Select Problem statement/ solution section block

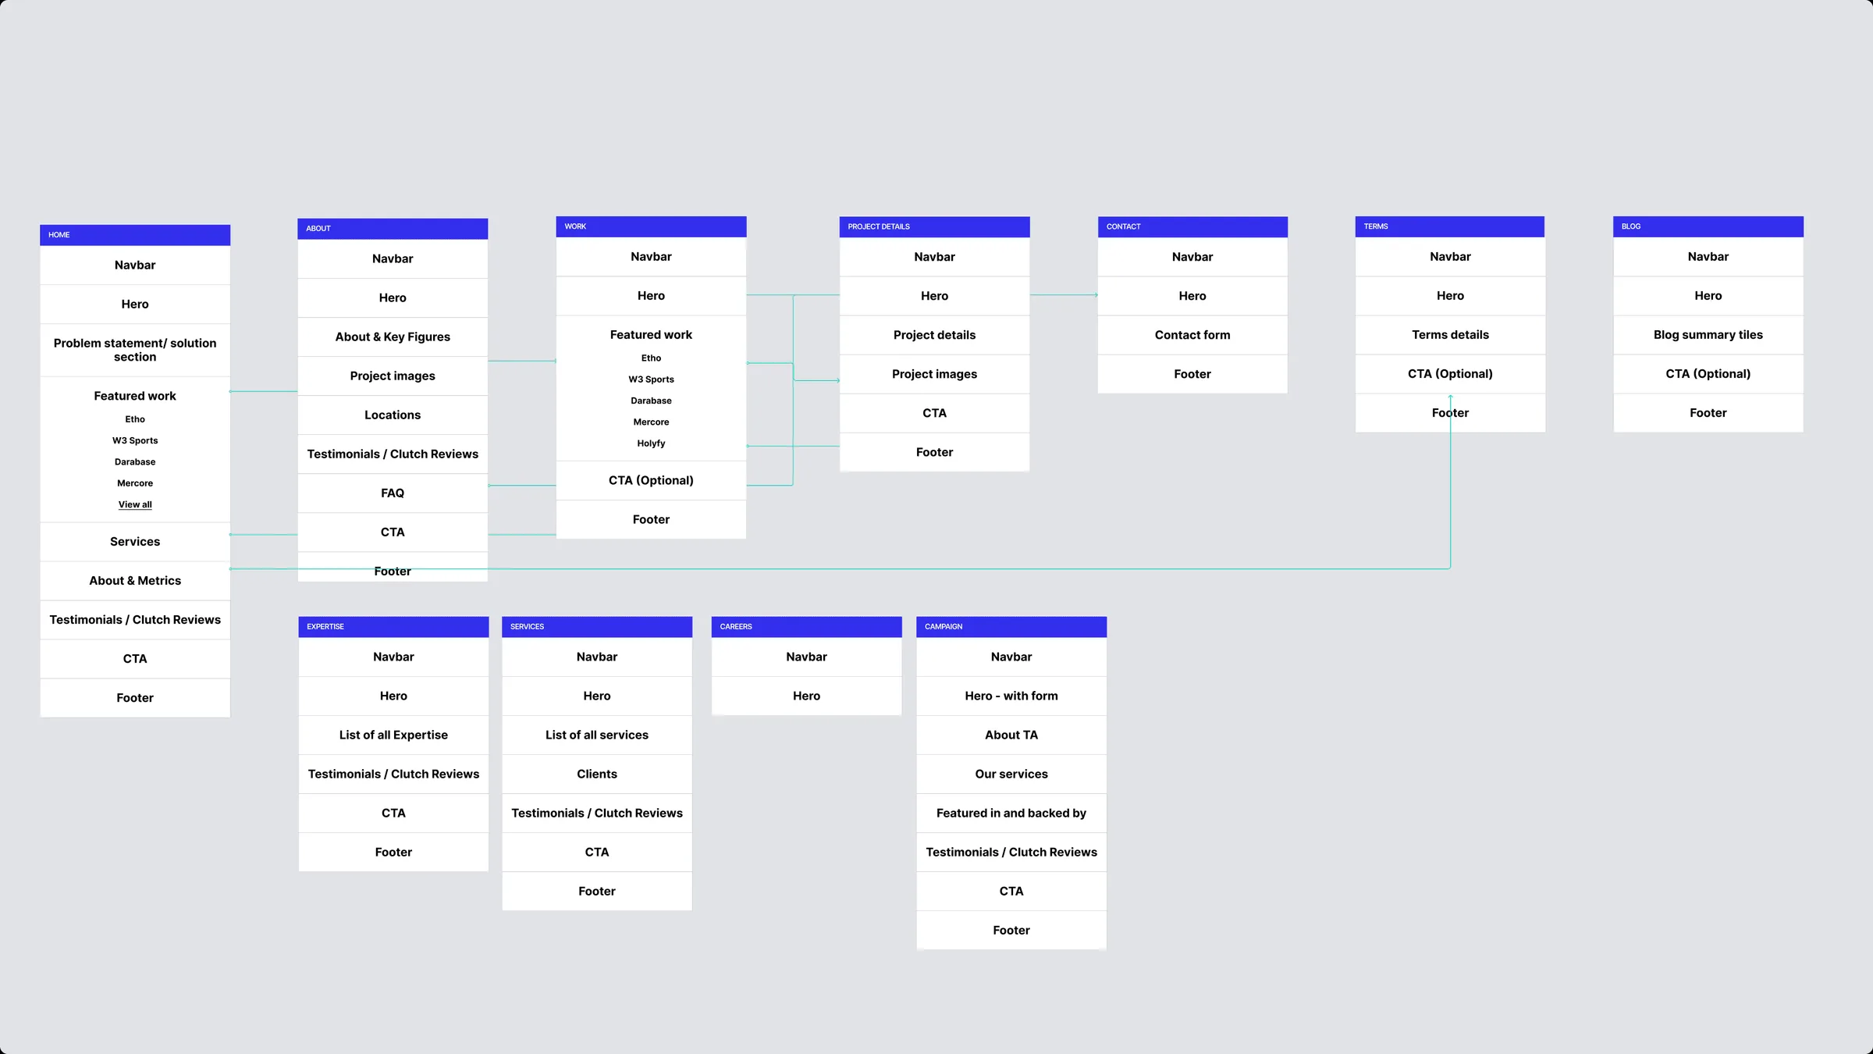point(135,350)
